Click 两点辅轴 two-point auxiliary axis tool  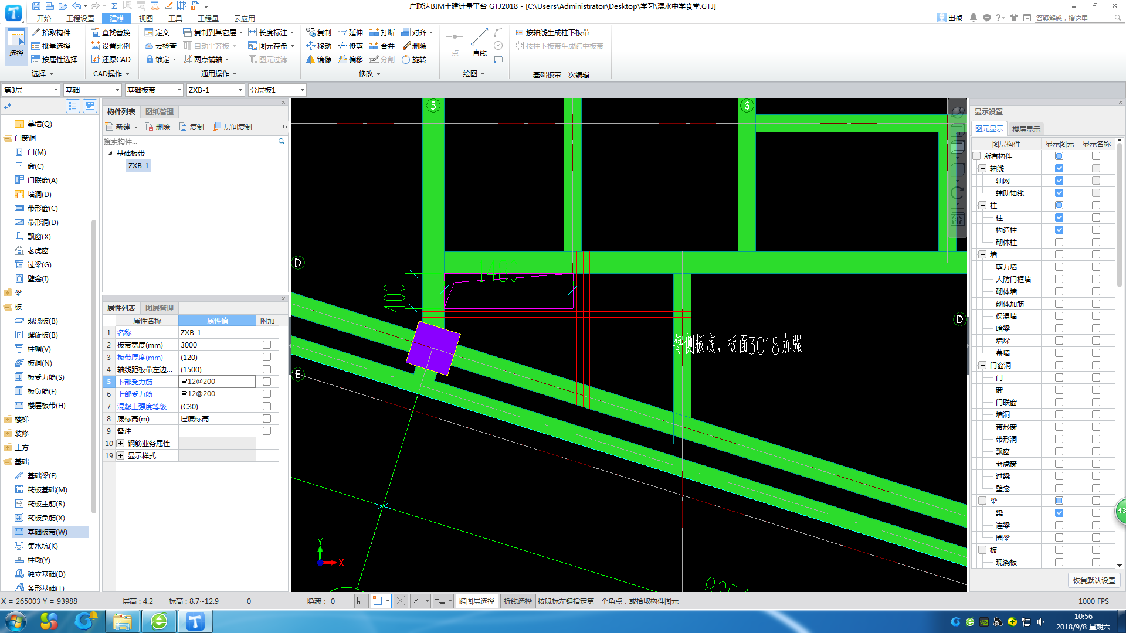click(206, 59)
